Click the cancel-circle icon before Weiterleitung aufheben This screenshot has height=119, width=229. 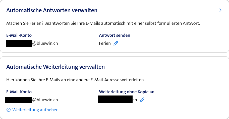point(9,110)
